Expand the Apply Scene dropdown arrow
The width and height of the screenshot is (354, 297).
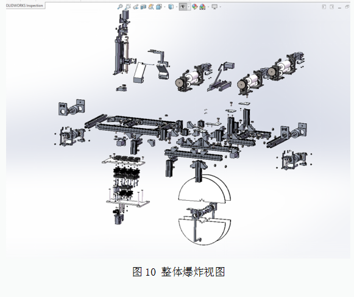(x=208, y=7)
